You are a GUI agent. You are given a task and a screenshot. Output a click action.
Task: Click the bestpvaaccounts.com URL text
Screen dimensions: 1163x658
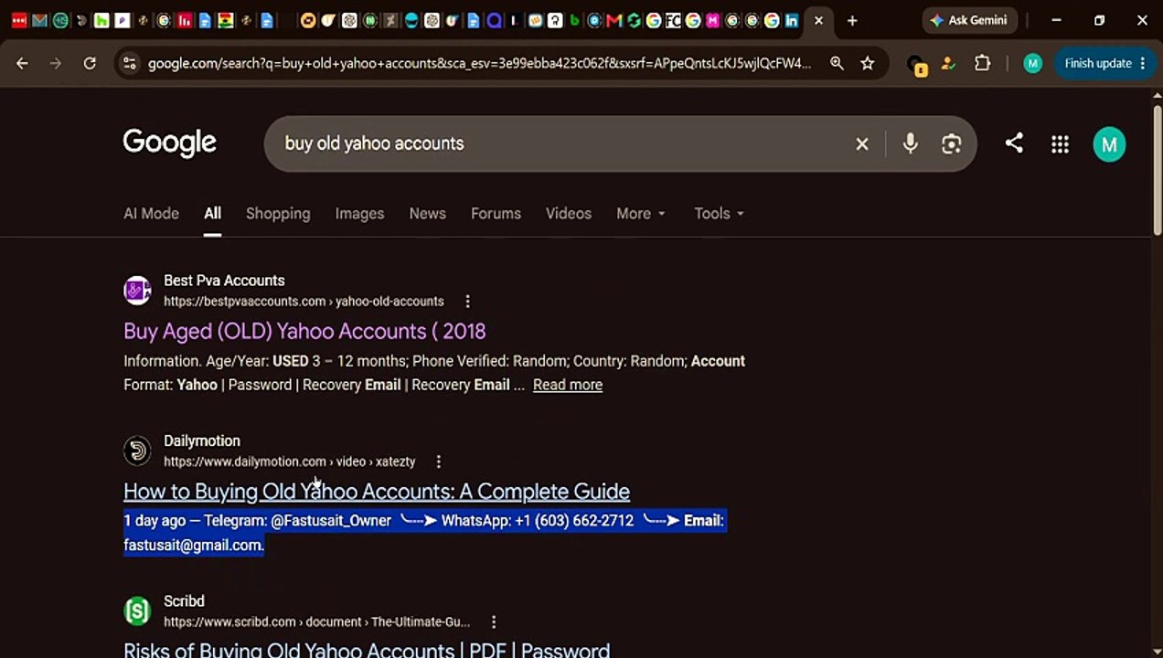304,302
